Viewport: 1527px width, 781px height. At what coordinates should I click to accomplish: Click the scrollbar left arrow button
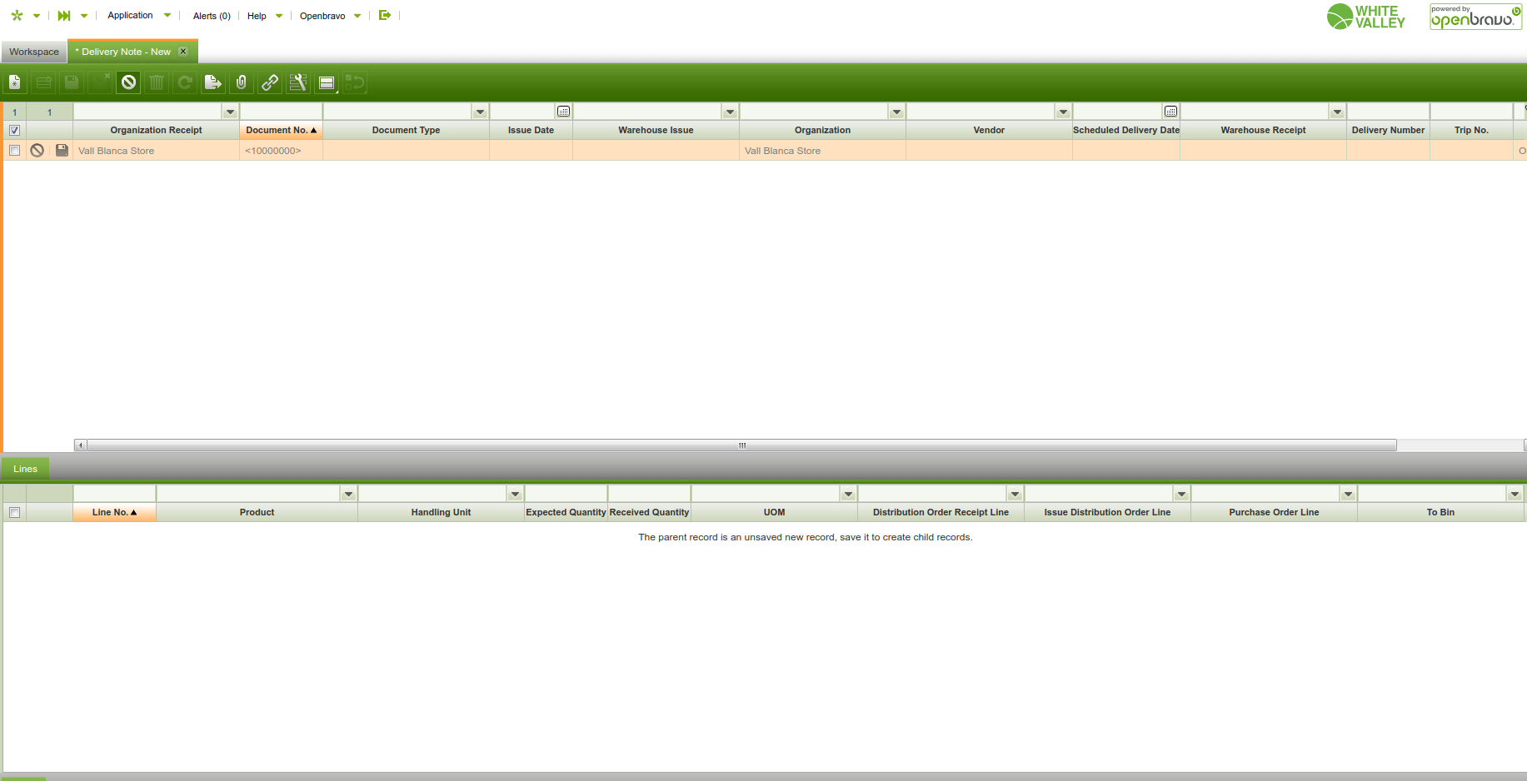(81, 445)
